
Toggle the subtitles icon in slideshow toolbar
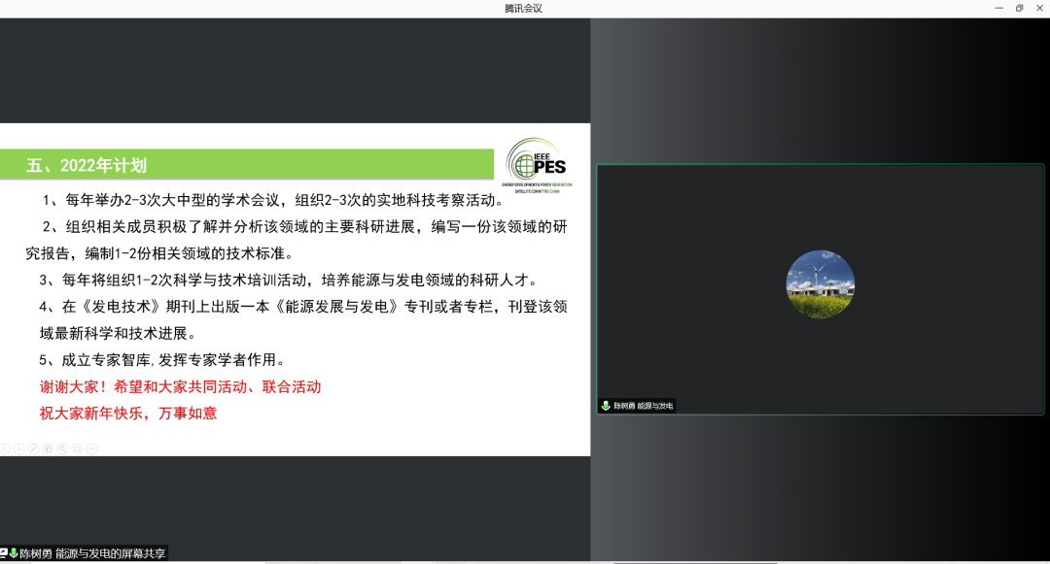(x=77, y=449)
